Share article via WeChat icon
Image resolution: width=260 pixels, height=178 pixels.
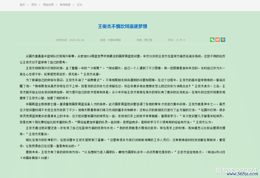[x=212, y=40]
